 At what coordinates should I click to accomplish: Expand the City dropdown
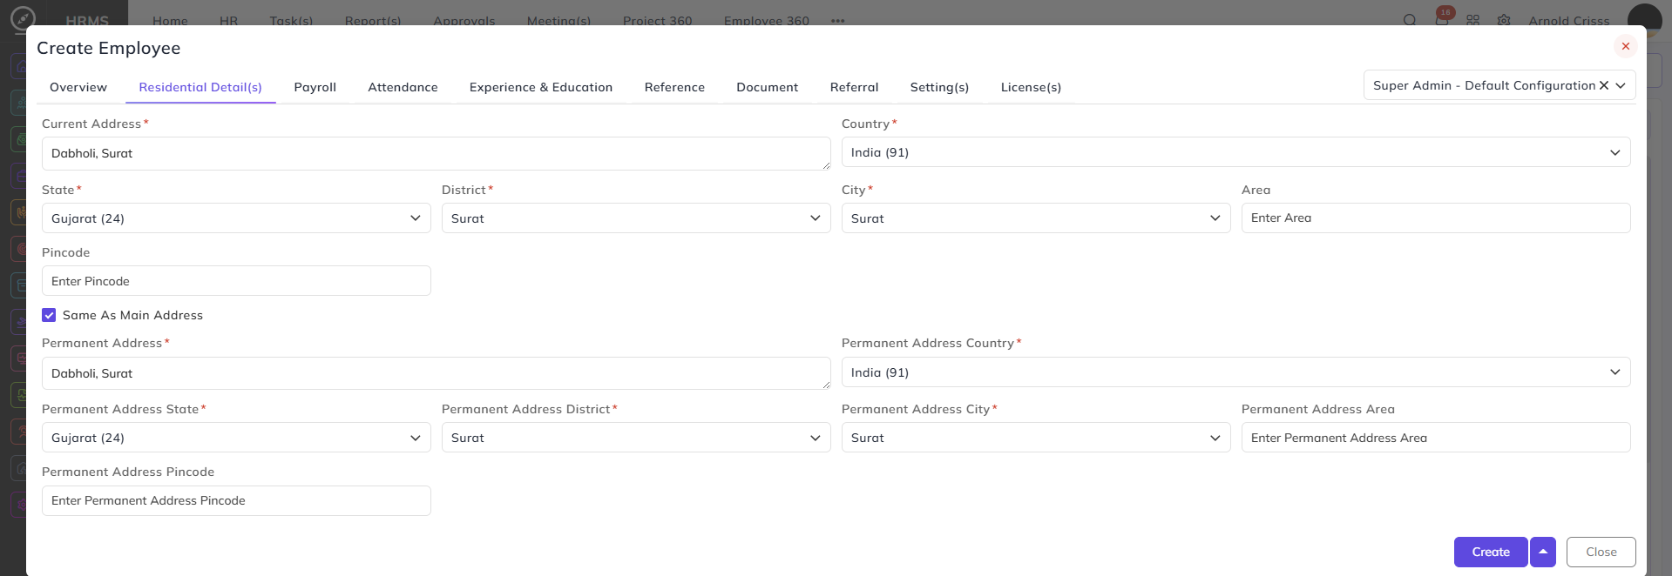1036,218
